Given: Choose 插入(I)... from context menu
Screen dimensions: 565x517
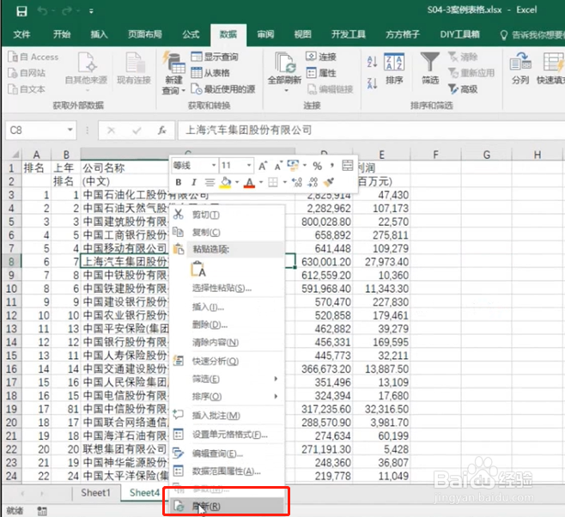Looking at the screenshot, I should [228, 307].
